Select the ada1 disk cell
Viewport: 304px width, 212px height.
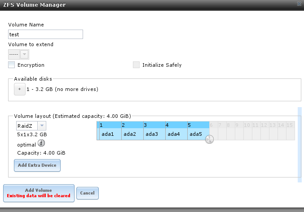(x=110, y=134)
